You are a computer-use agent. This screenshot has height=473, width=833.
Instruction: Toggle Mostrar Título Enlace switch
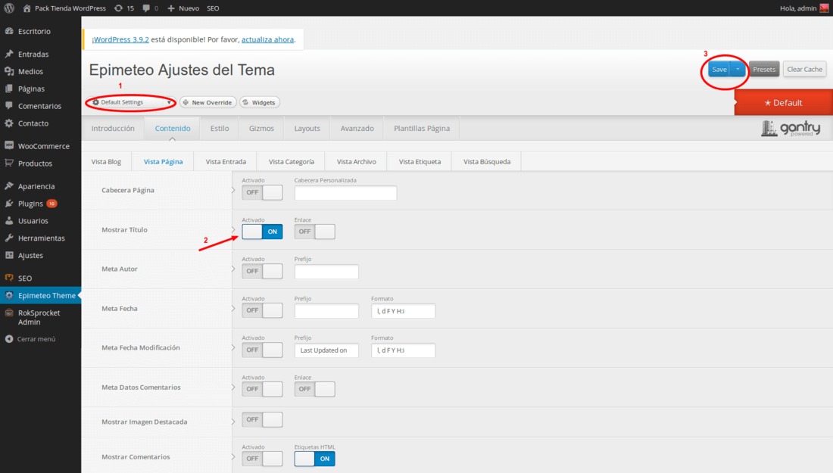(x=314, y=232)
